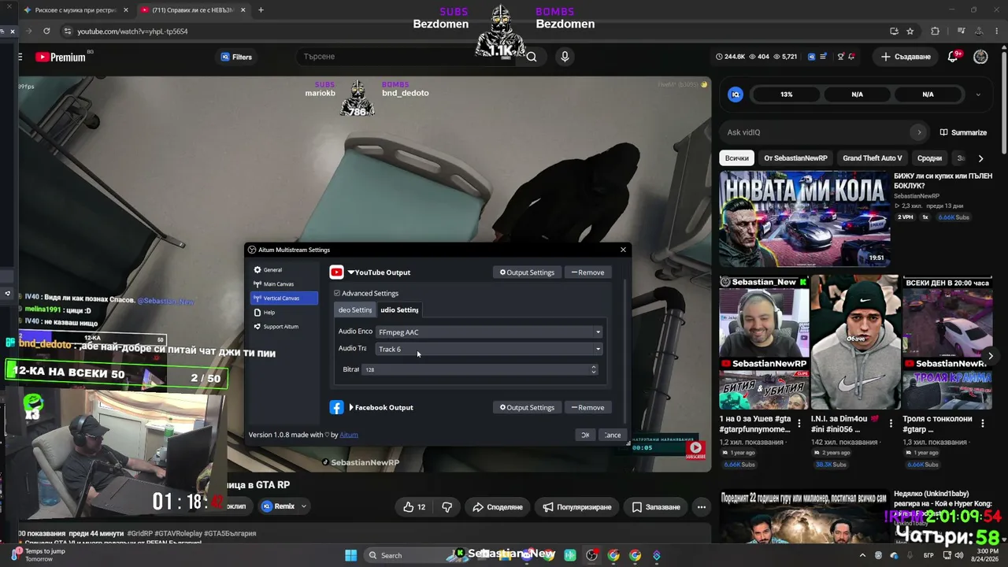Switch to the Audio Settings tab
Screen dimensions: 1008x567
pyautogui.click(x=399, y=310)
